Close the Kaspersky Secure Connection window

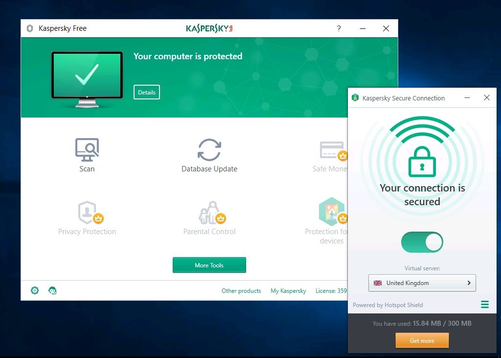pyautogui.click(x=487, y=97)
